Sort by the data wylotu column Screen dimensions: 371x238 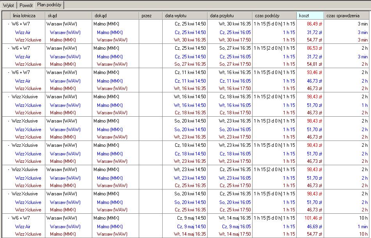tap(185, 16)
